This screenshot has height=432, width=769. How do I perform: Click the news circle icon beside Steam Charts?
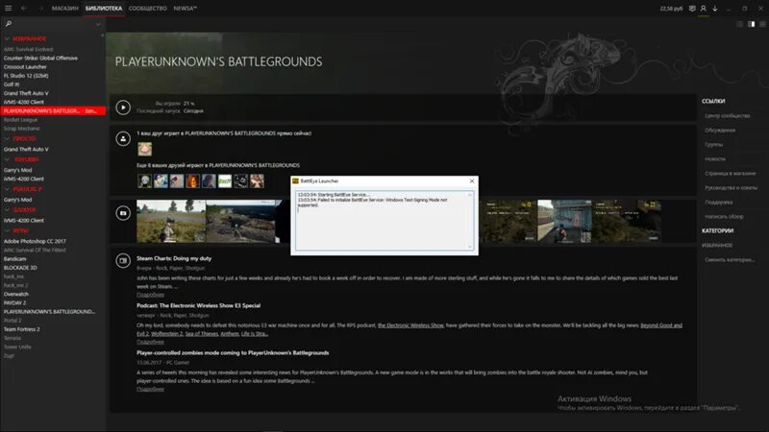click(123, 260)
